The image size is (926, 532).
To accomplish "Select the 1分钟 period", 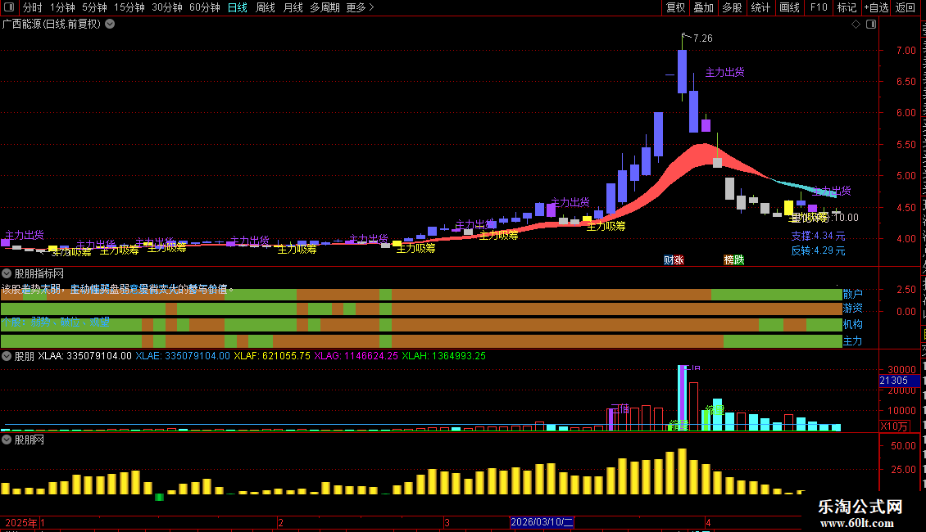I will pyautogui.click(x=62, y=7).
